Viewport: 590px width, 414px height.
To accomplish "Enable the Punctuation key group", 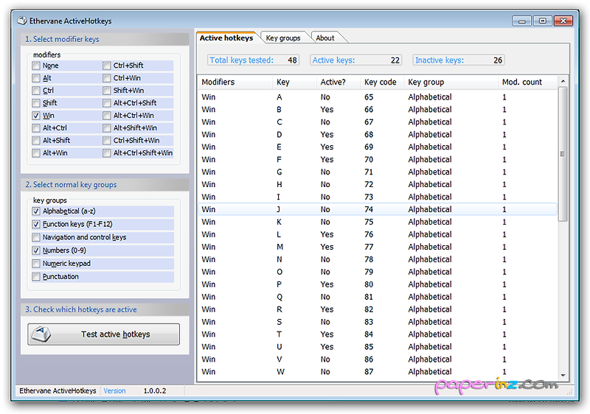I will (x=36, y=277).
